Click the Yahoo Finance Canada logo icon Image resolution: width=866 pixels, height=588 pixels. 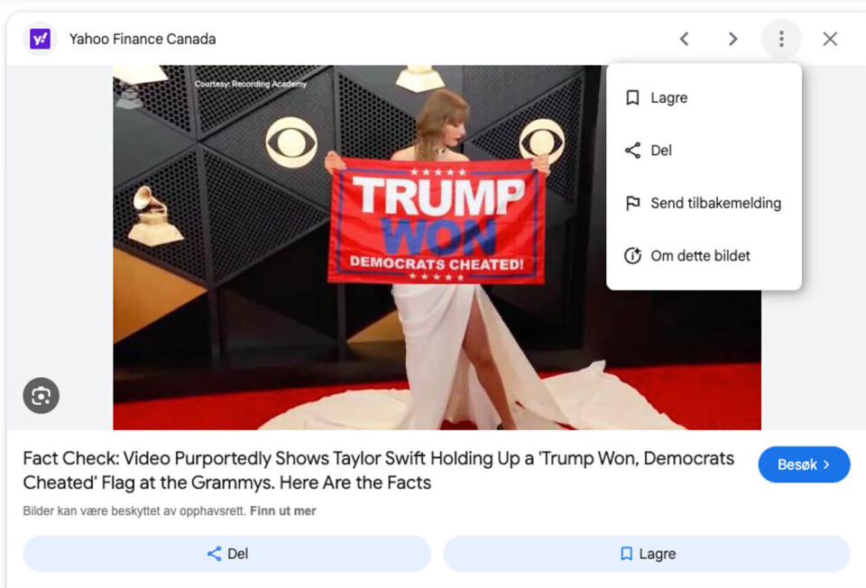(40, 39)
